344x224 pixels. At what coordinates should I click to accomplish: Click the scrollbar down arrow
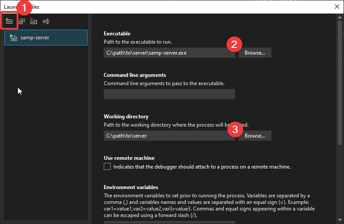(340, 219)
